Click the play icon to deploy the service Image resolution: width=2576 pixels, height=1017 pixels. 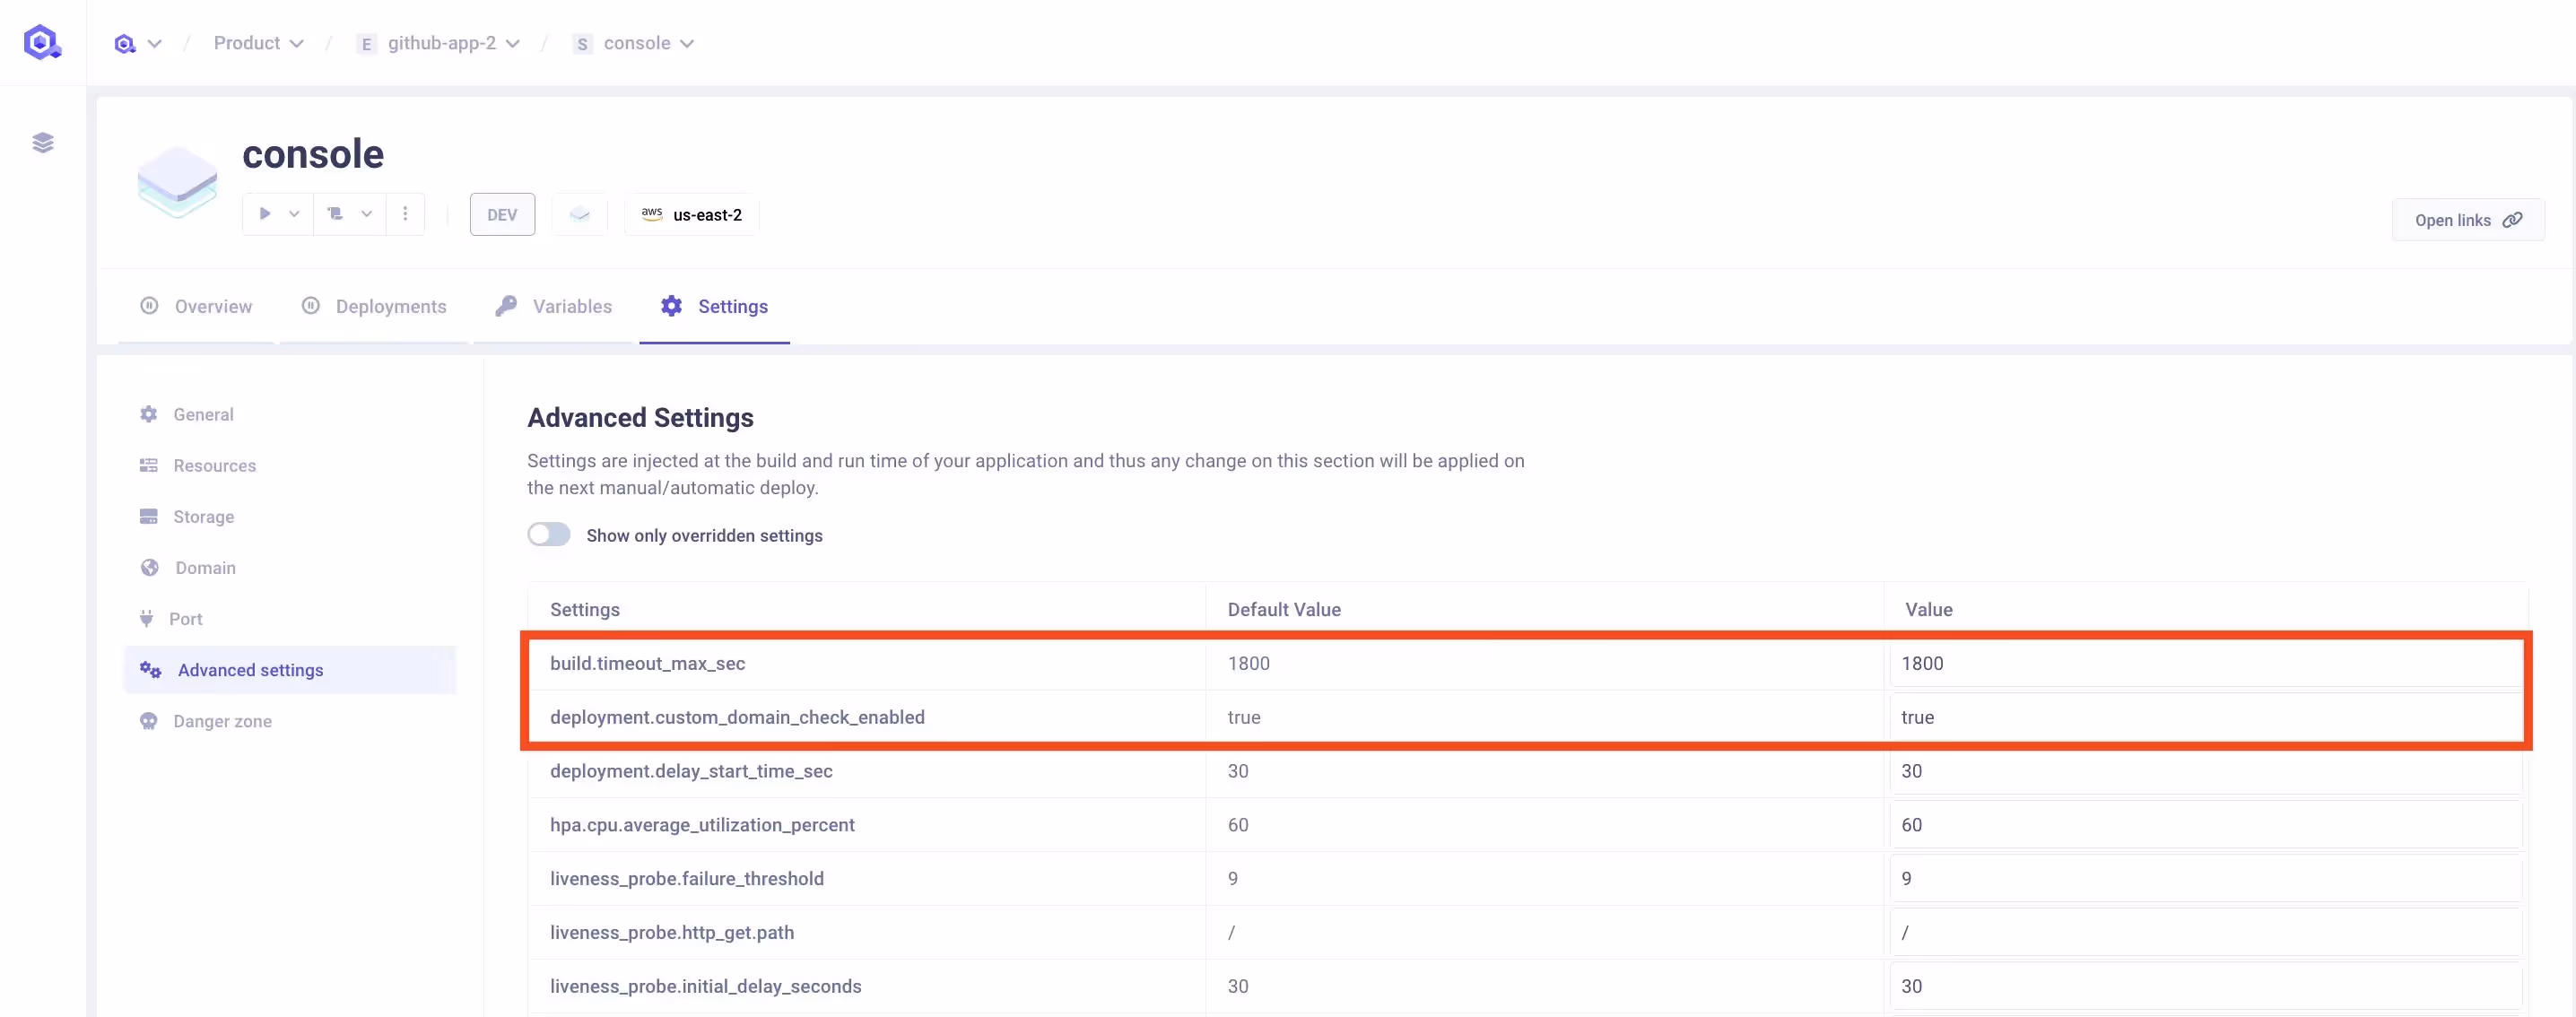[264, 213]
